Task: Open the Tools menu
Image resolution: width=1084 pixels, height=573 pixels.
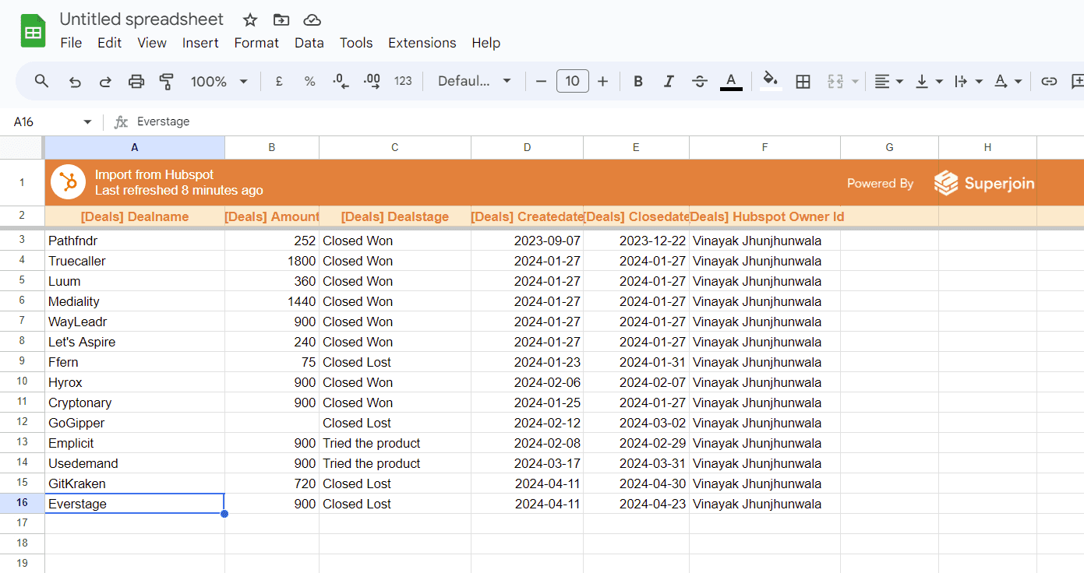Action: pyautogui.click(x=356, y=43)
